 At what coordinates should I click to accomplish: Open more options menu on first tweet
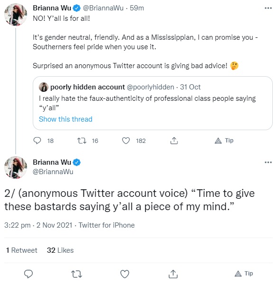[268, 8]
